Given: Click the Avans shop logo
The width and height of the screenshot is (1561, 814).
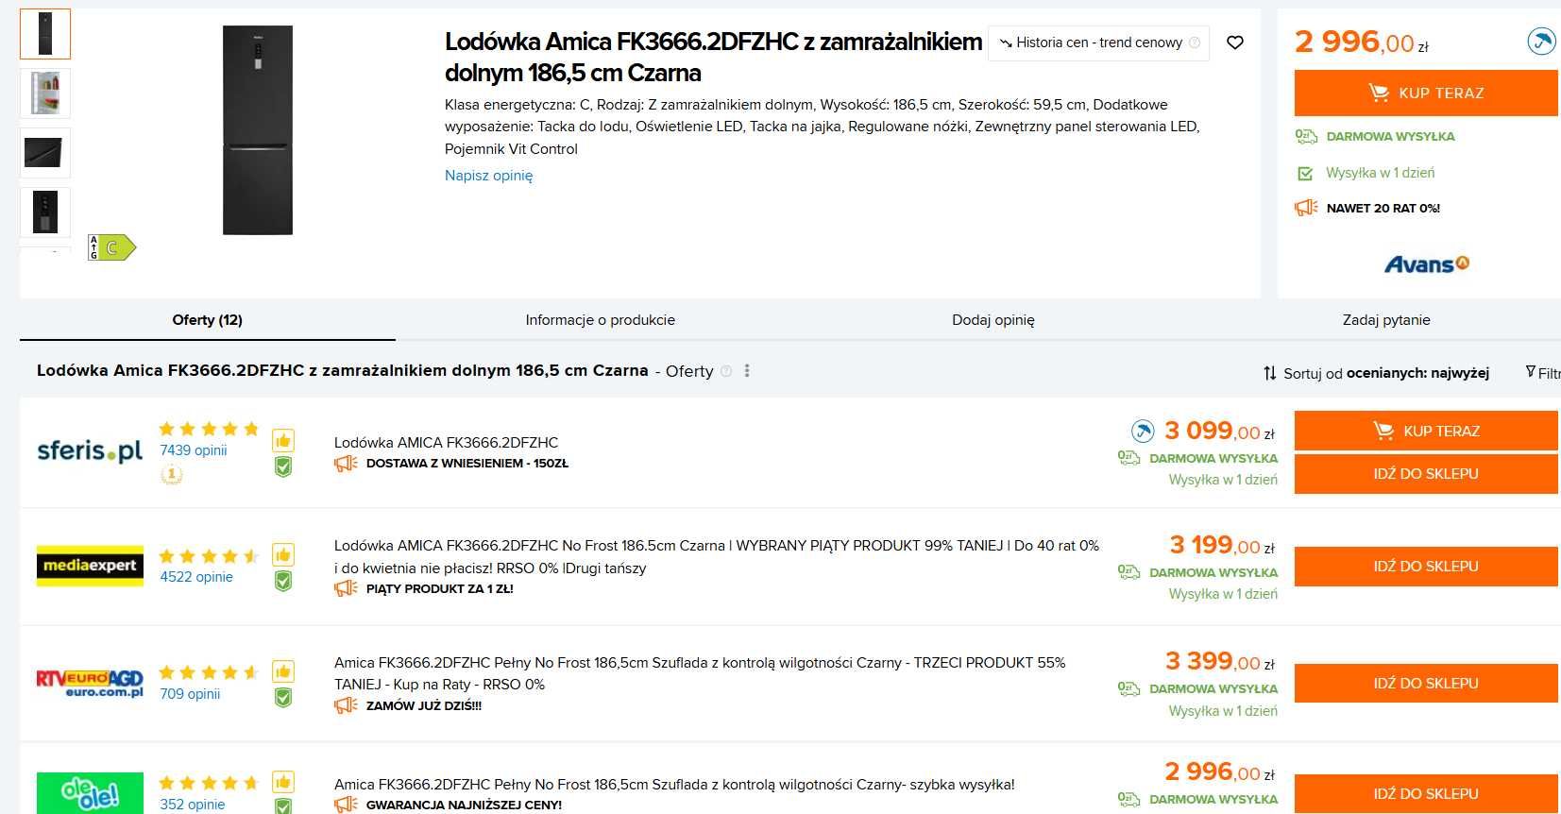Looking at the screenshot, I should click(1426, 264).
